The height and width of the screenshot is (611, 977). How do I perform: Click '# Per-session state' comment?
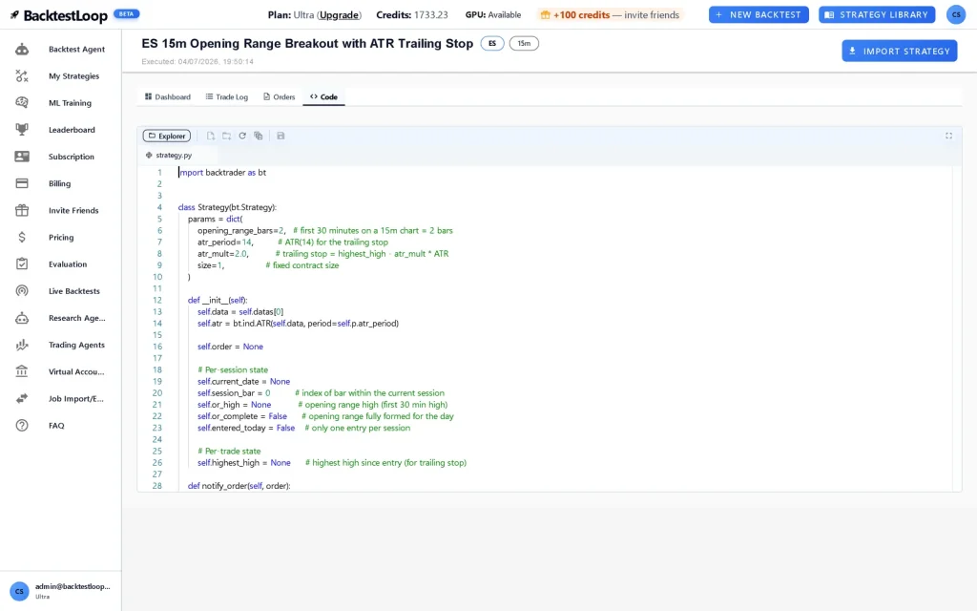click(x=233, y=369)
